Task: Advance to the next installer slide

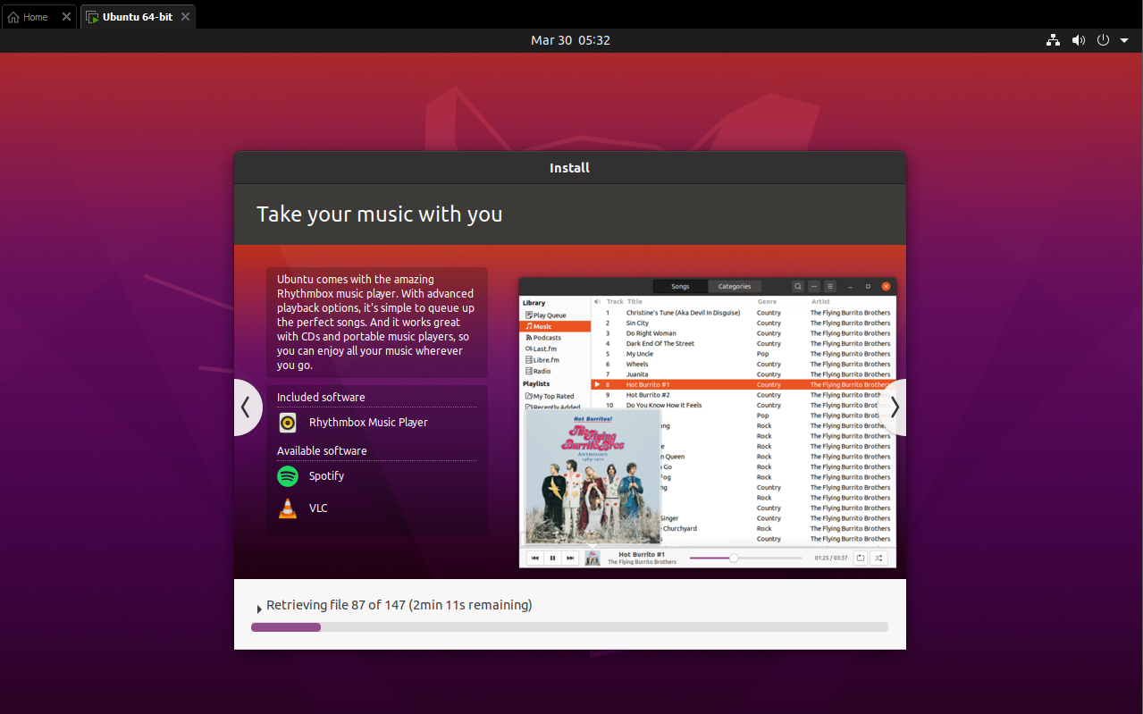Action: point(893,407)
